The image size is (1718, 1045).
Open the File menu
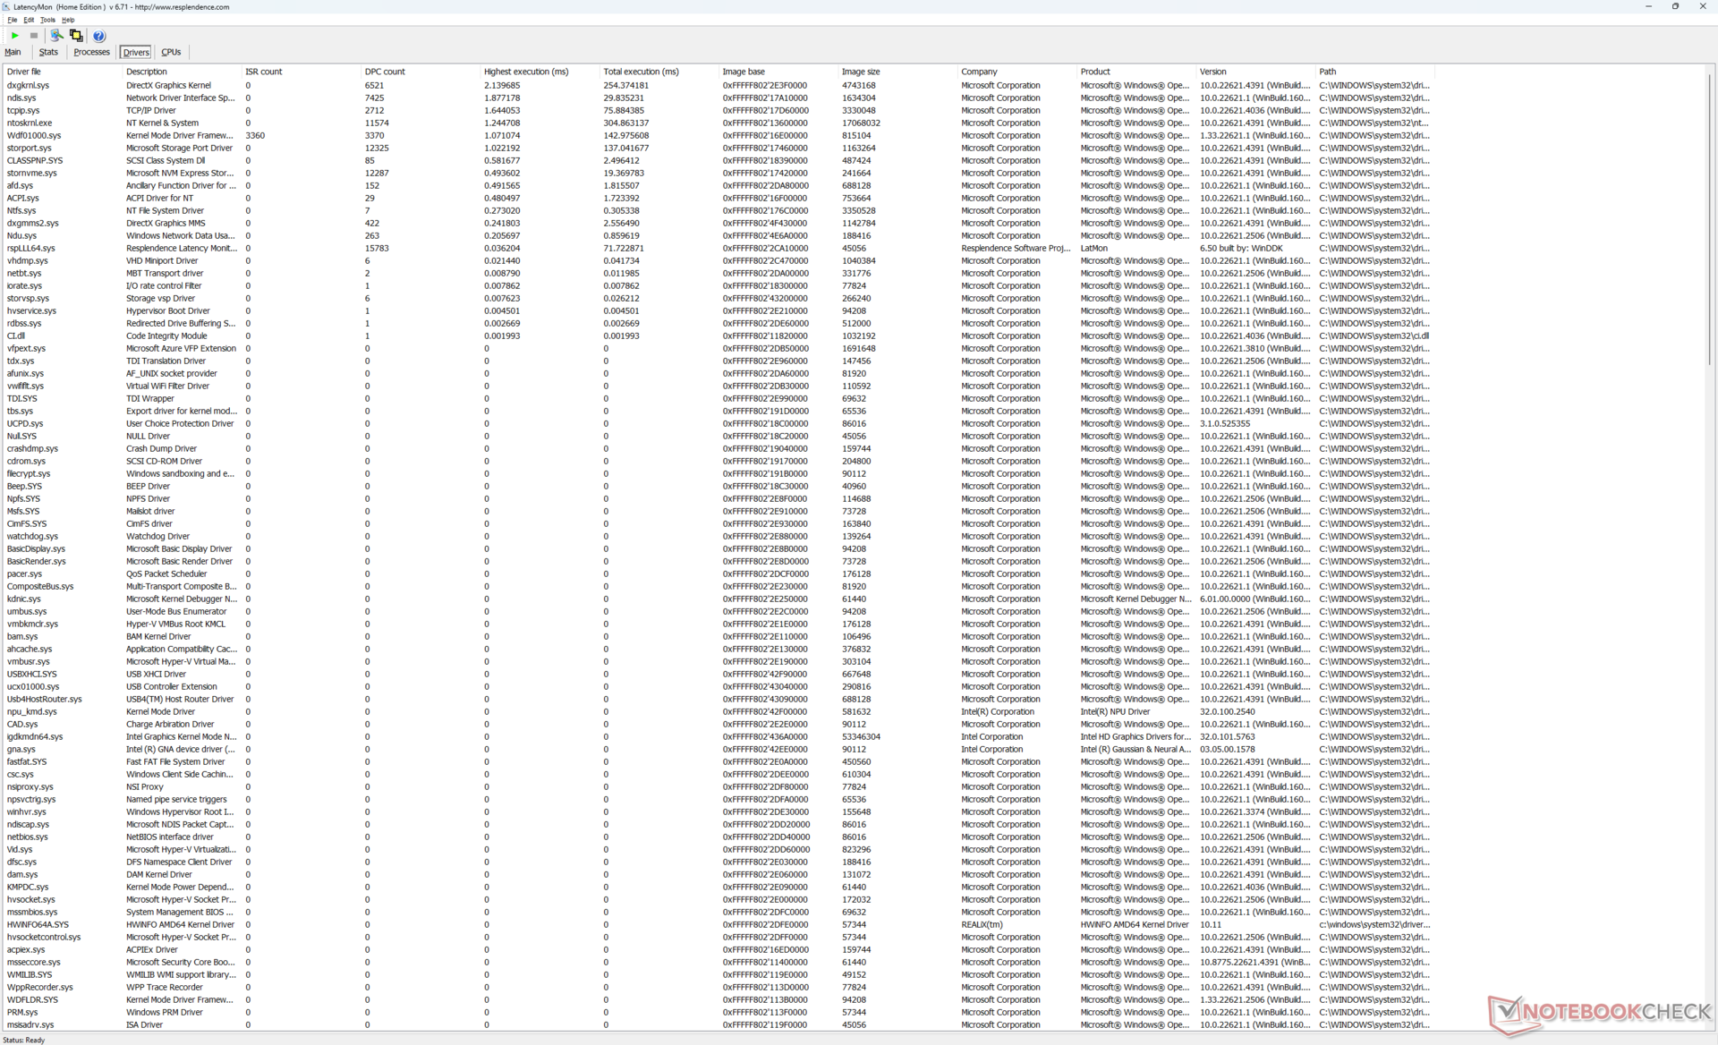pyautogui.click(x=12, y=20)
